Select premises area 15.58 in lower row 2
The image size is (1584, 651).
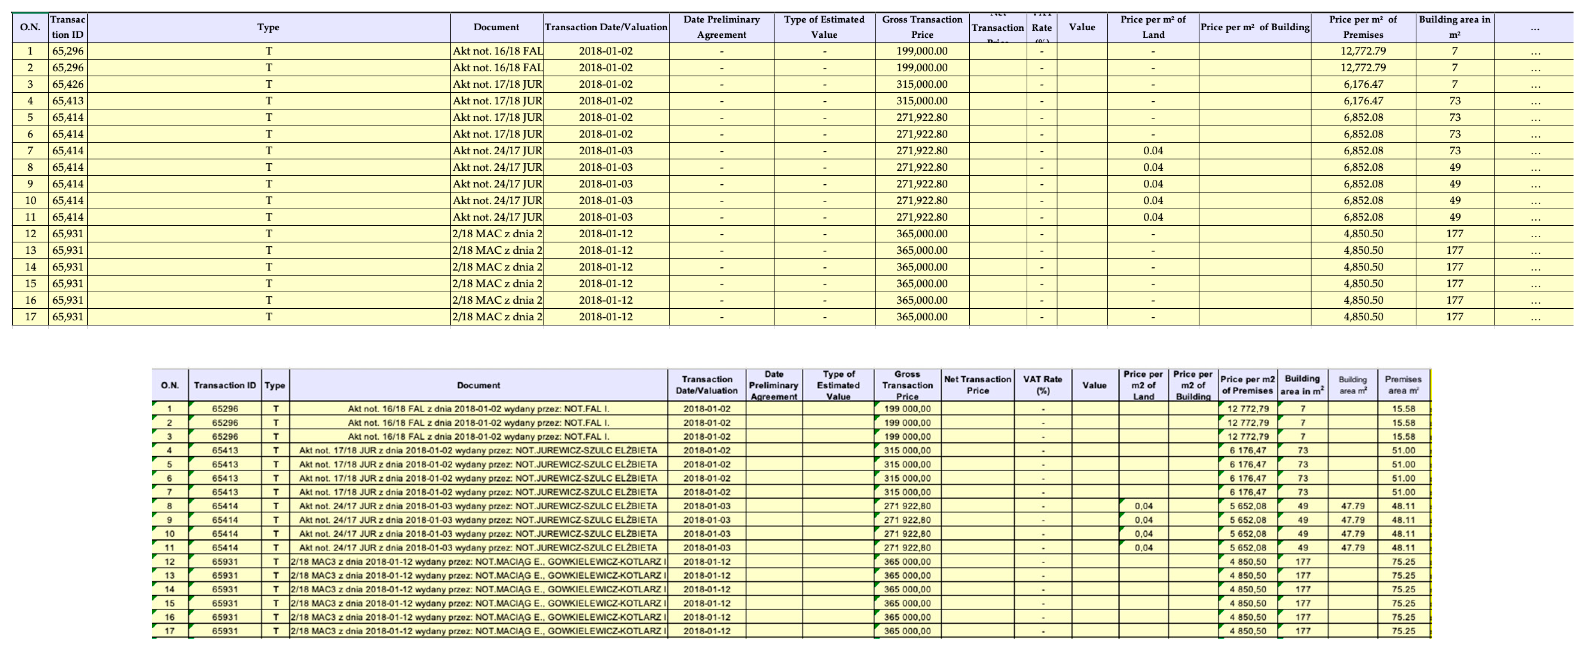point(1403,423)
